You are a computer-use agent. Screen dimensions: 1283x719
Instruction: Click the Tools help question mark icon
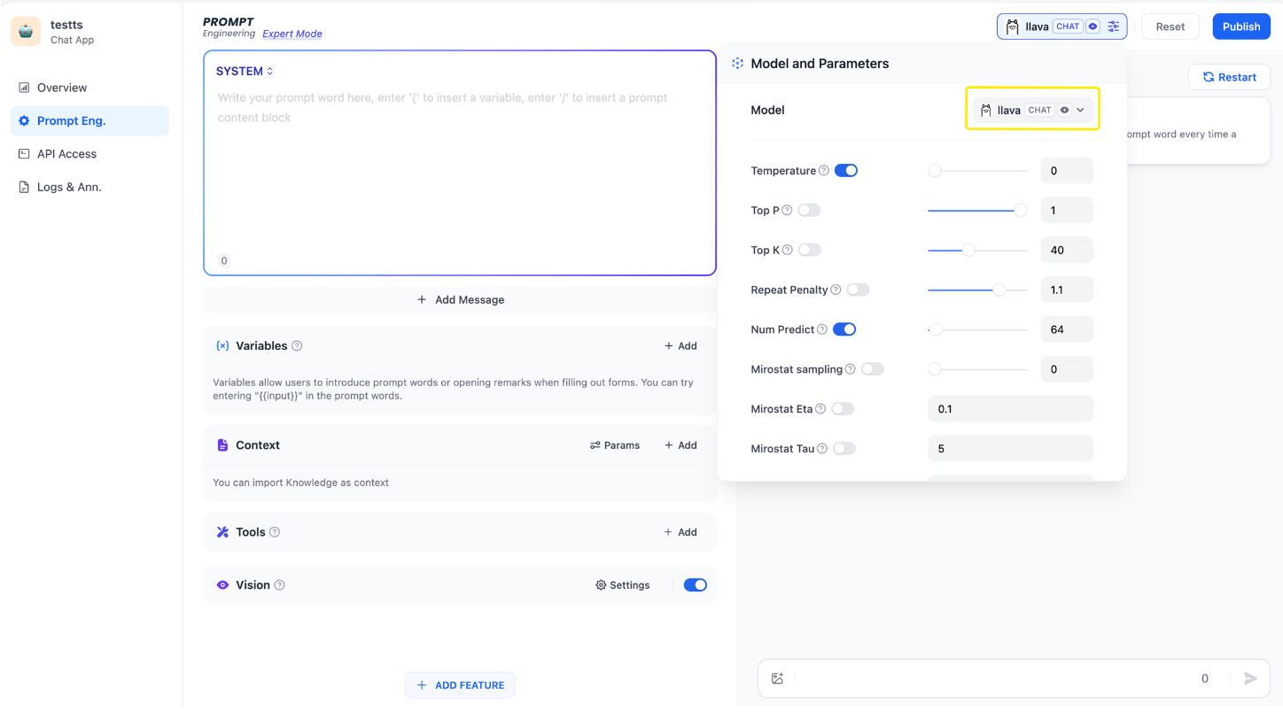pos(275,532)
